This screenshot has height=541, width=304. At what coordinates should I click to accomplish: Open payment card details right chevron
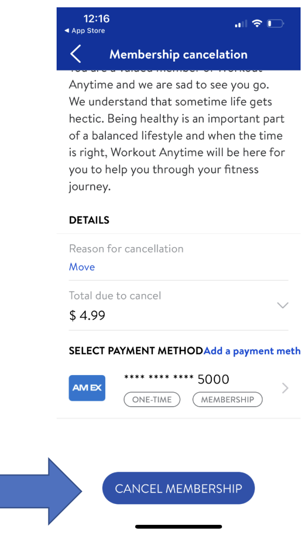(285, 388)
